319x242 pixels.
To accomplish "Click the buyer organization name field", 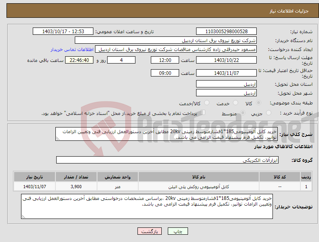I will click(166, 40).
